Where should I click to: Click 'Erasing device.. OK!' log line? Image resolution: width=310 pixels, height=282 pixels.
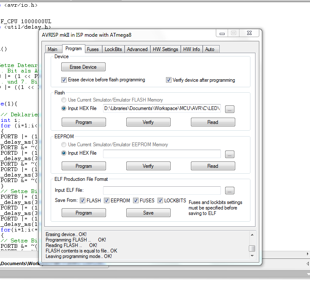66,234
